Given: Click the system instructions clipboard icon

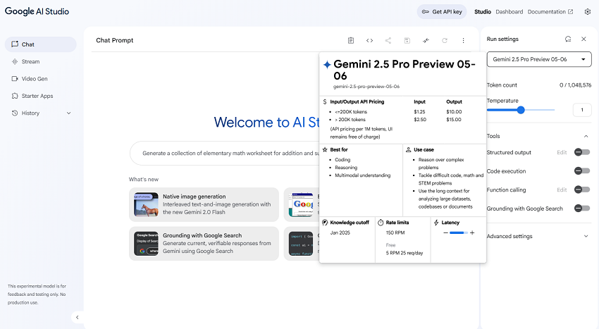Looking at the screenshot, I should [x=351, y=40].
